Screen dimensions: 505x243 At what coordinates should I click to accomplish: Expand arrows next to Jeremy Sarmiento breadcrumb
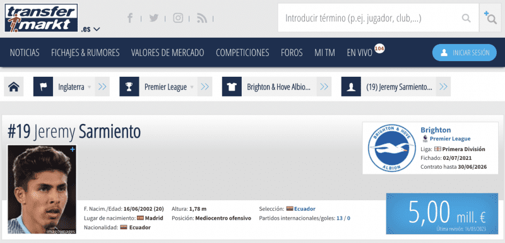[x=444, y=87]
